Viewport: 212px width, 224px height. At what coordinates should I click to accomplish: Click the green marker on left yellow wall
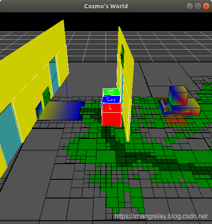[46, 96]
